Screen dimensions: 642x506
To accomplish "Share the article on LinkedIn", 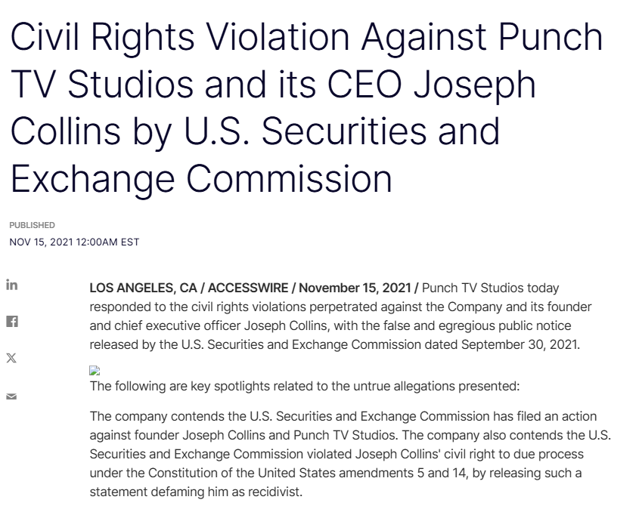I will tap(11, 285).
